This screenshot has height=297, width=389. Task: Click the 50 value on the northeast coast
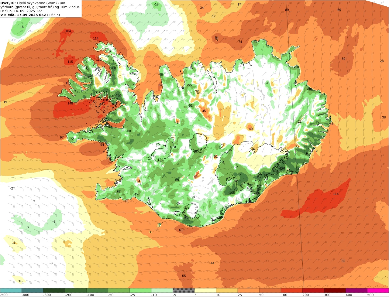pyautogui.click(x=297, y=67)
